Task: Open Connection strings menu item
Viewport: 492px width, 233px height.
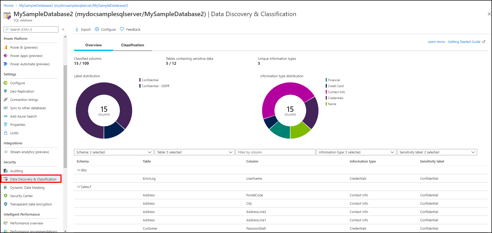Action: point(24,100)
